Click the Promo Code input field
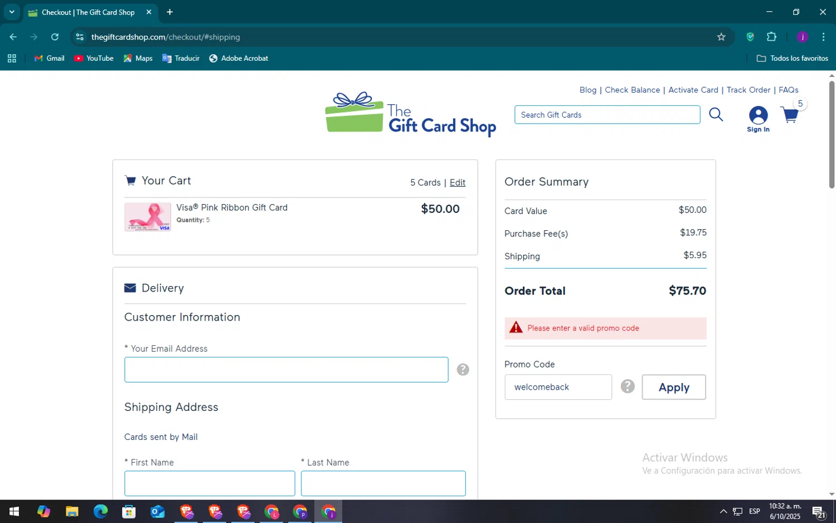Image resolution: width=836 pixels, height=523 pixels. click(558, 387)
